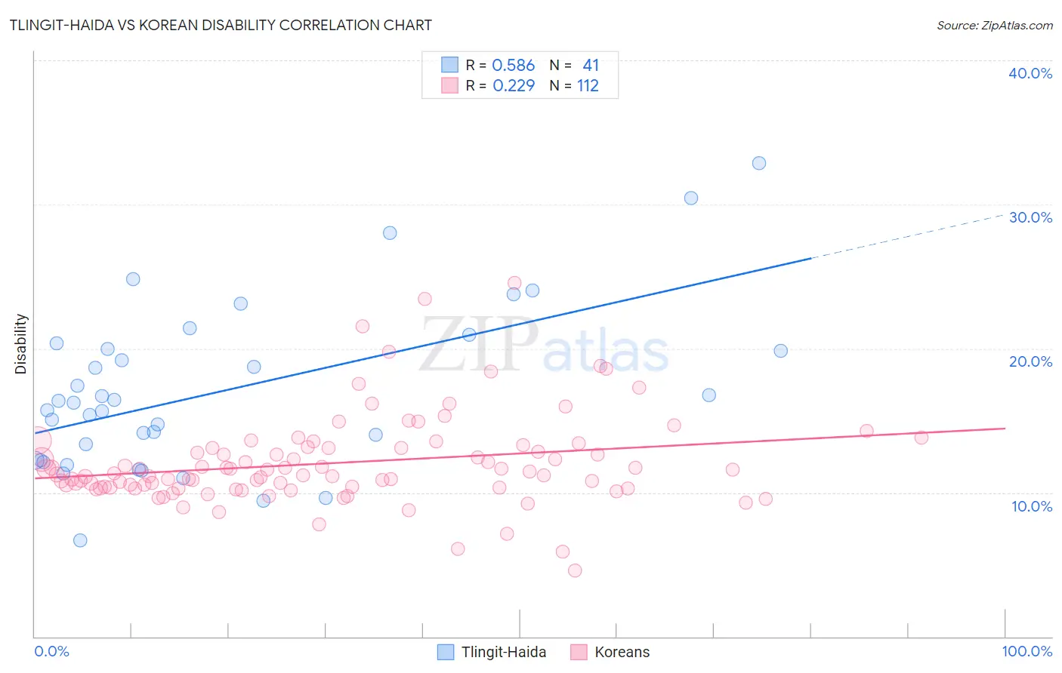
Task: Toggle the Koreans legend entry
Action: [610, 652]
